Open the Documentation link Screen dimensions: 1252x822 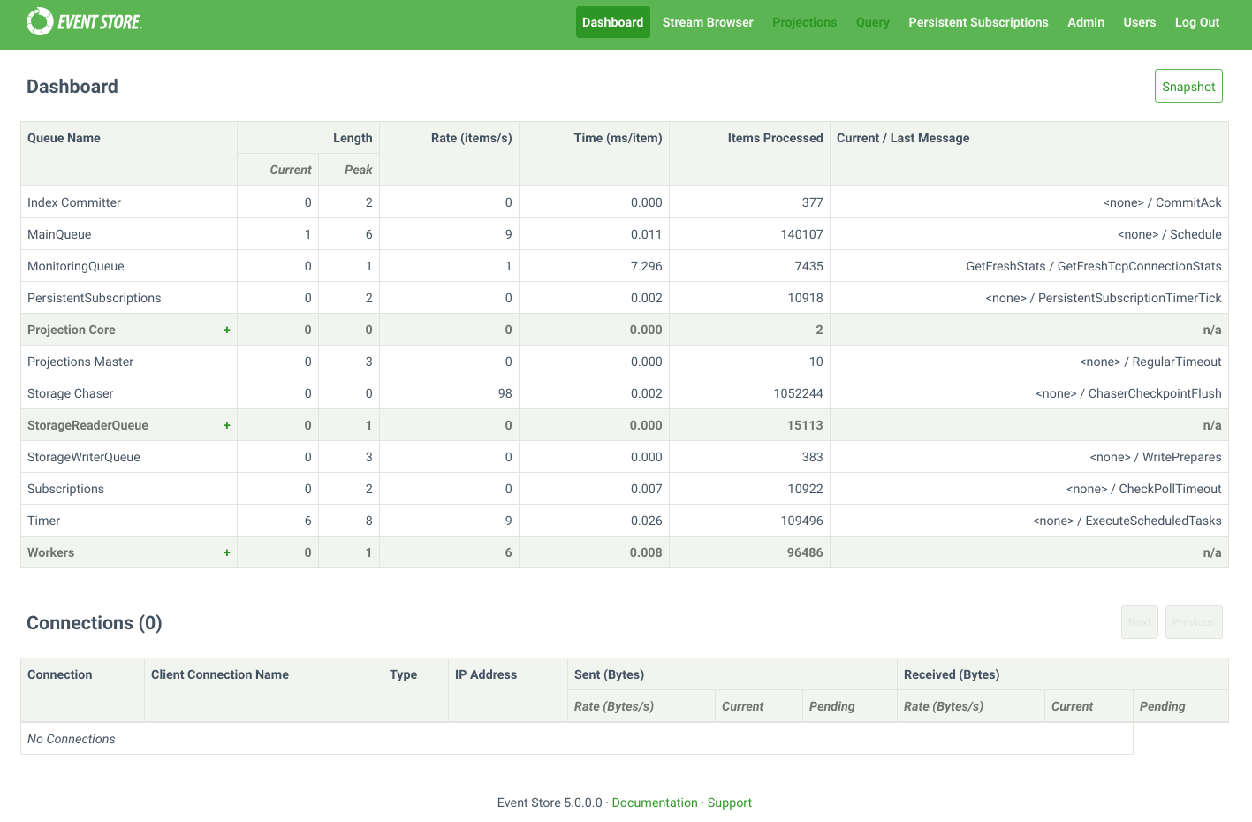[x=654, y=802]
